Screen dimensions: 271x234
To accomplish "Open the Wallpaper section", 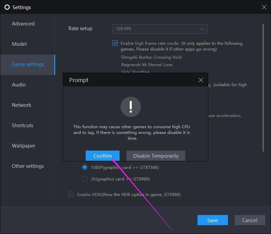I will pyautogui.click(x=23, y=145).
